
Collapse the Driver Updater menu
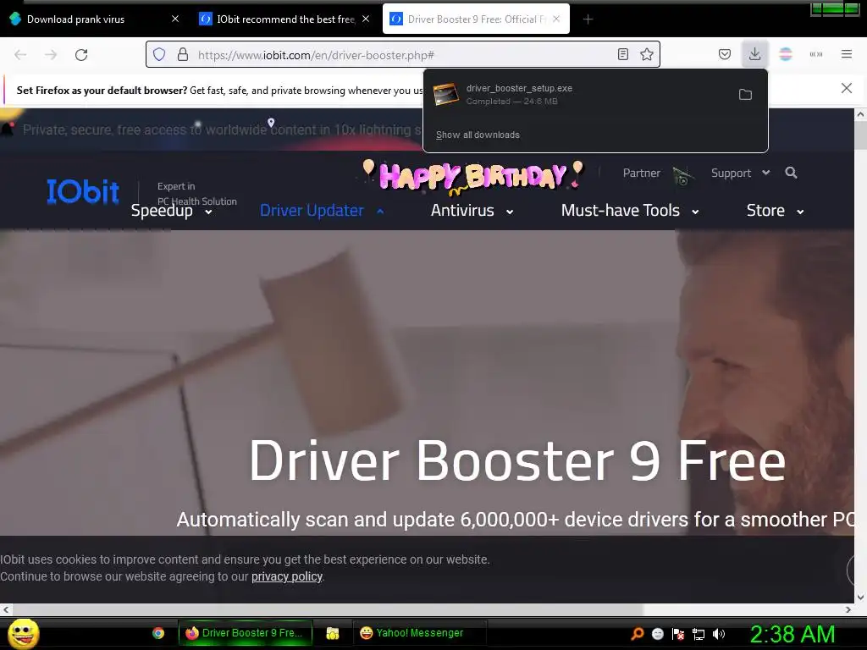click(x=323, y=211)
